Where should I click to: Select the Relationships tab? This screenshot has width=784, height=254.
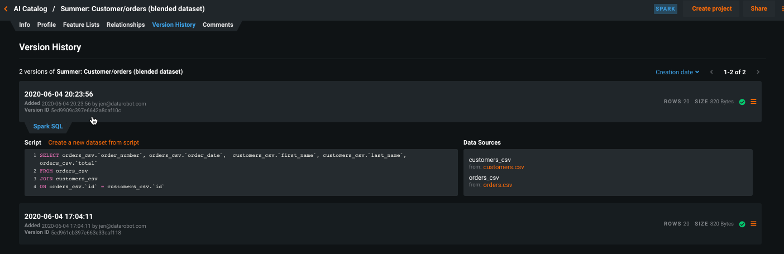(126, 25)
